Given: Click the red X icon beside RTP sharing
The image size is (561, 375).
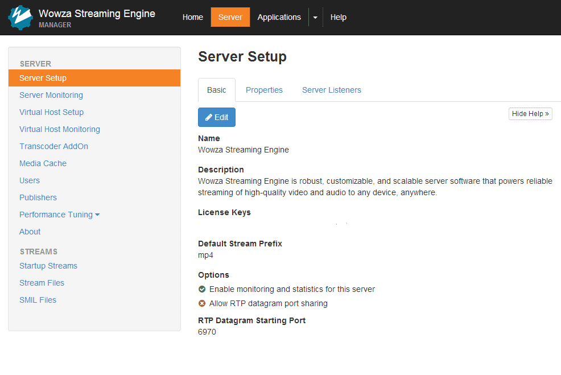Looking at the screenshot, I should [202, 303].
